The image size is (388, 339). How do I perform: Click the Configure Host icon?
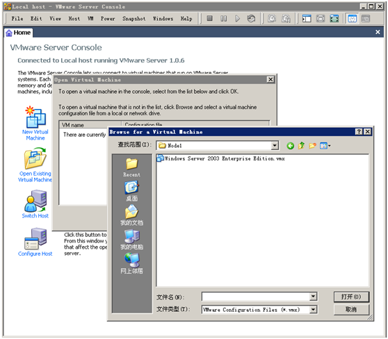[35, 238]
